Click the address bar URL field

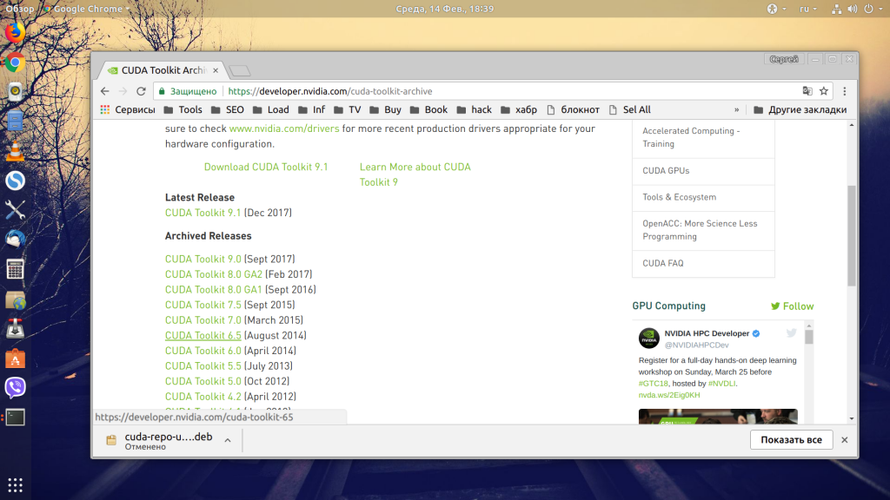tap(477, 91)
